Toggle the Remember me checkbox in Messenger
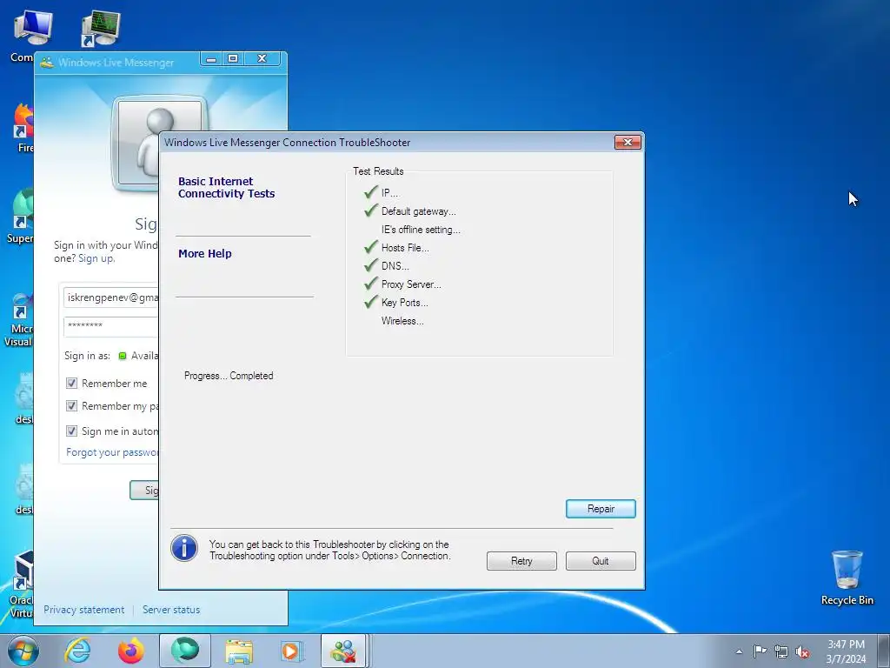 point(71,384)
